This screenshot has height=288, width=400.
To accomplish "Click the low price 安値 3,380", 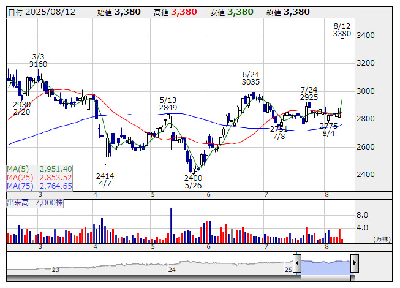I will [232, 12].
